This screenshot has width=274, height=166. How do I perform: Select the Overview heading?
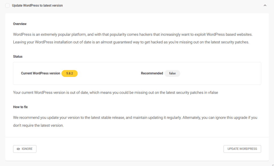click(x=20, y=24)
